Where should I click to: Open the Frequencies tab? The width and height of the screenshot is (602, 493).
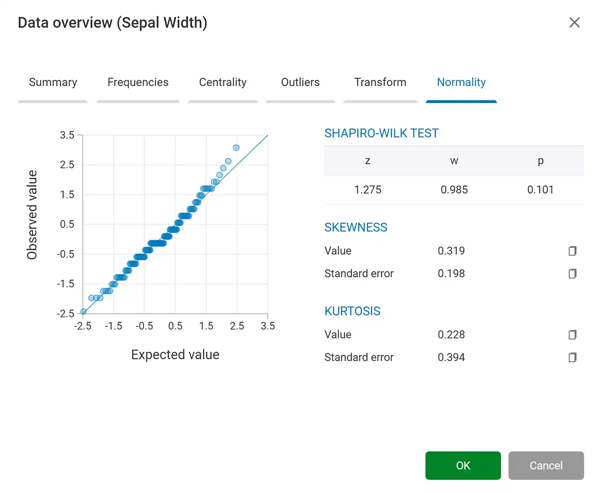[138, 82]
